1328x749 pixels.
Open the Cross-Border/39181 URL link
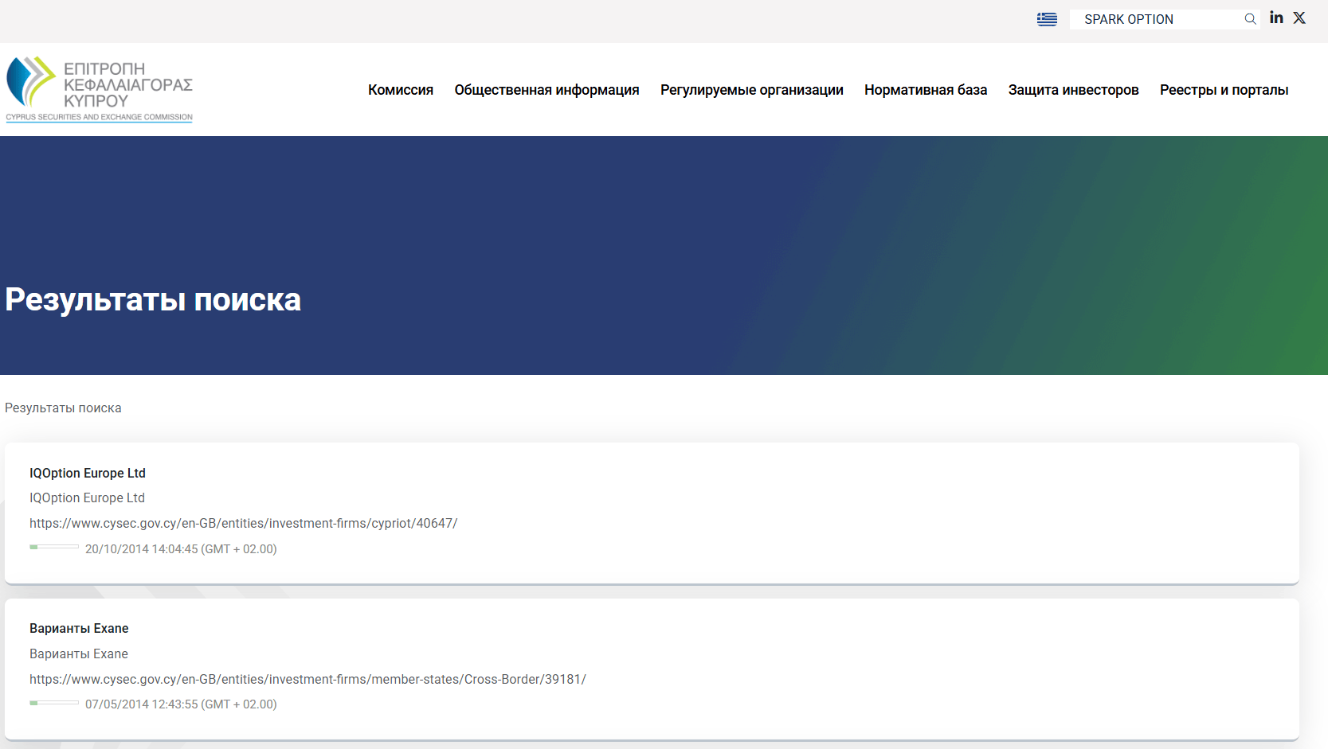tap(308, 680)
